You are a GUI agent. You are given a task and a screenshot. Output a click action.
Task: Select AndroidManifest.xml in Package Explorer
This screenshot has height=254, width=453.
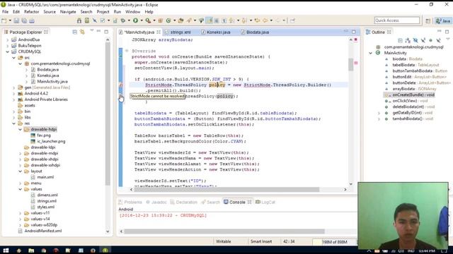click(43, 231)
